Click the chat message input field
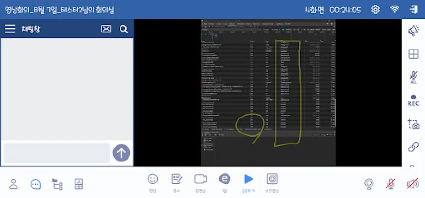The height and width of the screenshot is (198, 425). tap(57, 153)
